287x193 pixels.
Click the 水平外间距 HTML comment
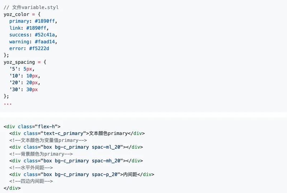coord(31,168)
